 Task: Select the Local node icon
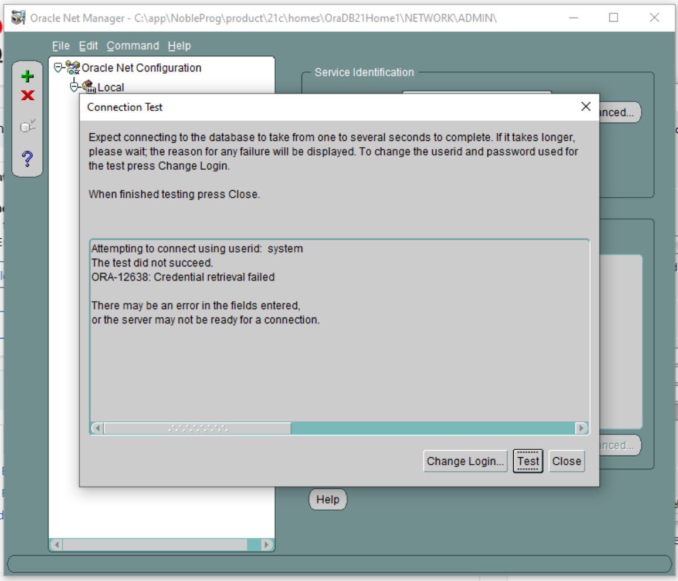coord(89,86)
